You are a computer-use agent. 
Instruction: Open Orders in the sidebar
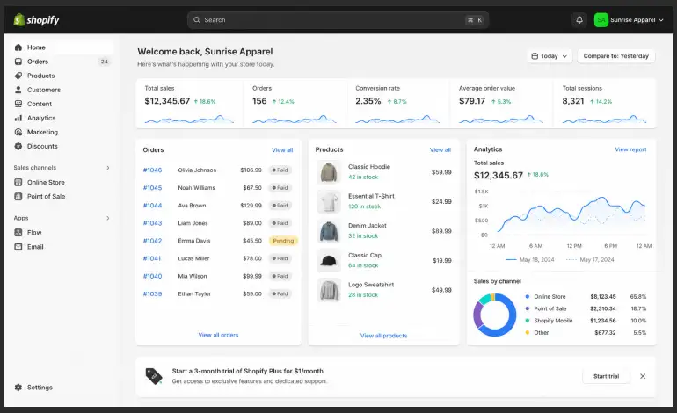click(62, 62)
